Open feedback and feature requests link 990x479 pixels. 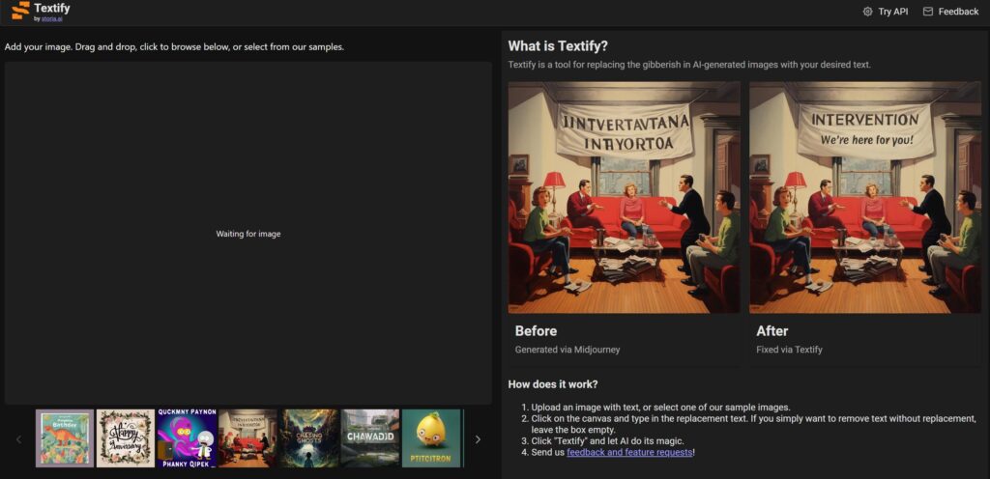tap(629, 452)
